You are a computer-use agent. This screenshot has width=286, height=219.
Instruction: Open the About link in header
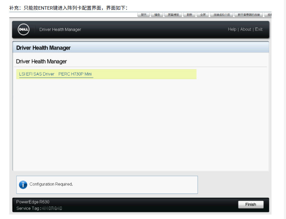pyautogui.click(x=246, y=29)
